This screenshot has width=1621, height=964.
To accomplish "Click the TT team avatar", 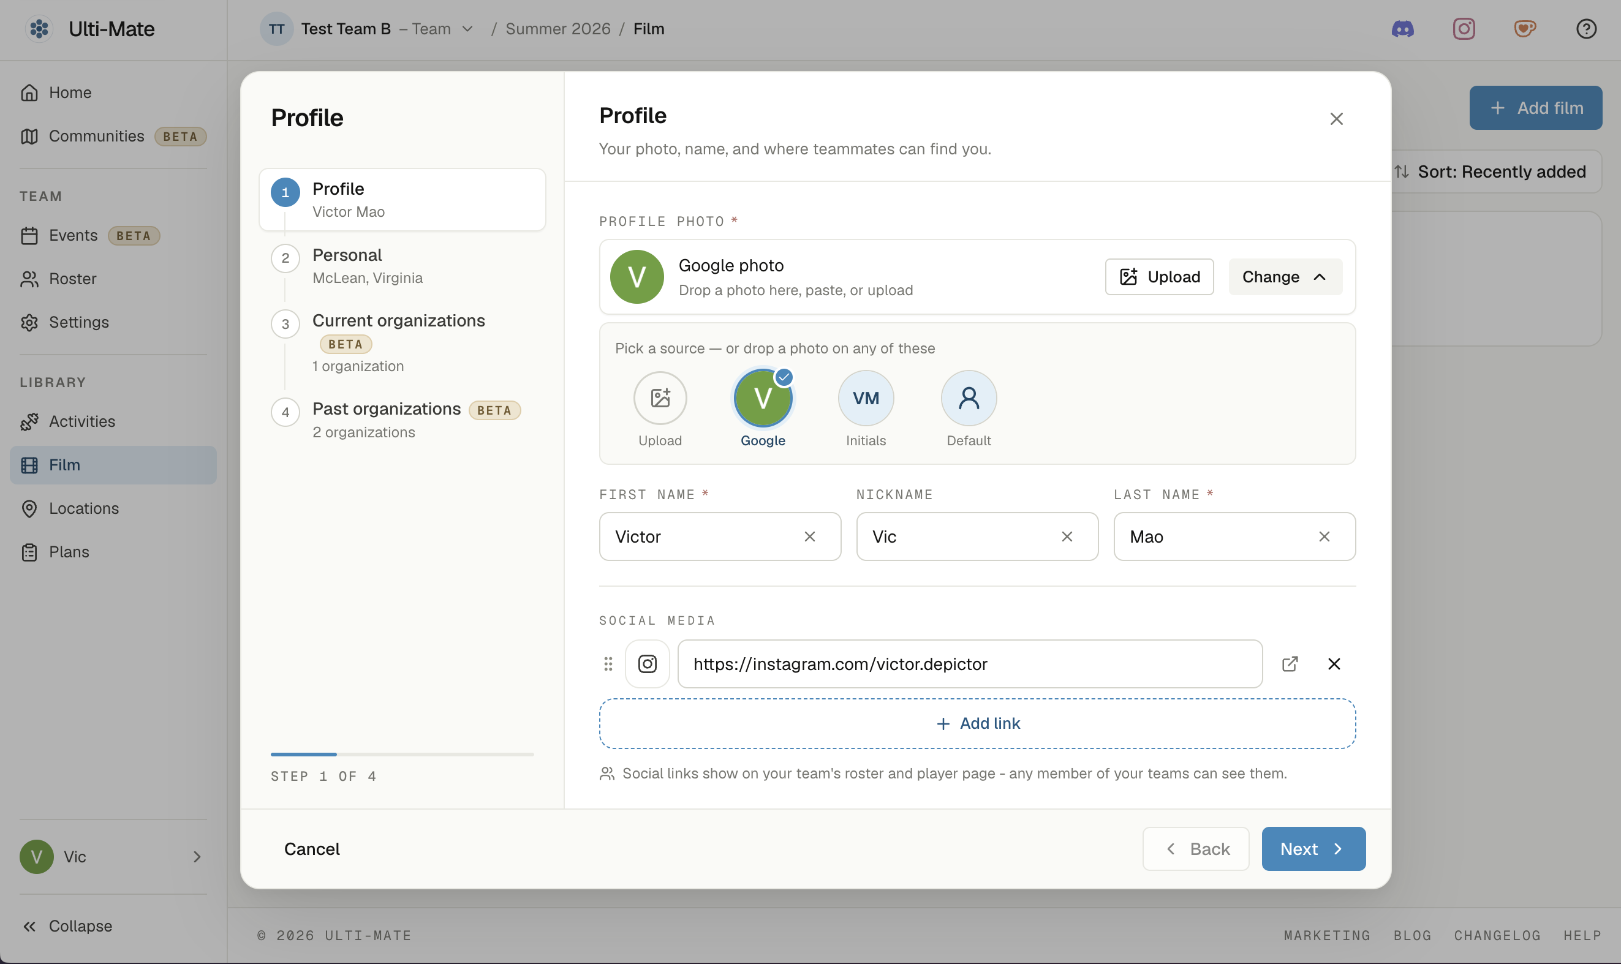I will coord(277,29).
